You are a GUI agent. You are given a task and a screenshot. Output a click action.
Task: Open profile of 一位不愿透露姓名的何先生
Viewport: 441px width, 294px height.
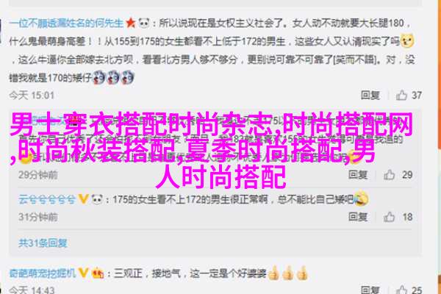pyautogui.click(x=66, y=23)
